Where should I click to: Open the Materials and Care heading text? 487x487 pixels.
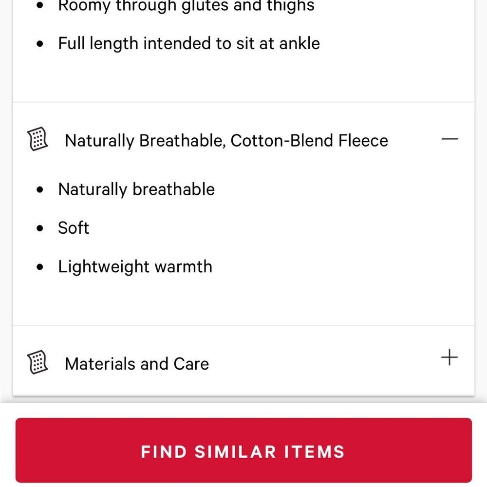[137, 364]
